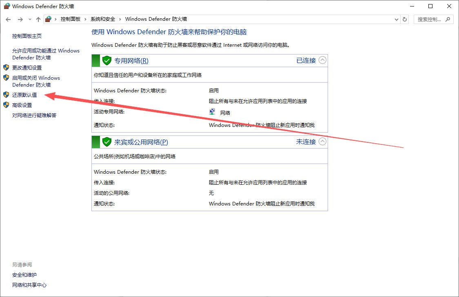The height and width of the screenshot is (297, 459).
Task: Collapse the 专用网络 section chevron
Action: pos(322,61)
